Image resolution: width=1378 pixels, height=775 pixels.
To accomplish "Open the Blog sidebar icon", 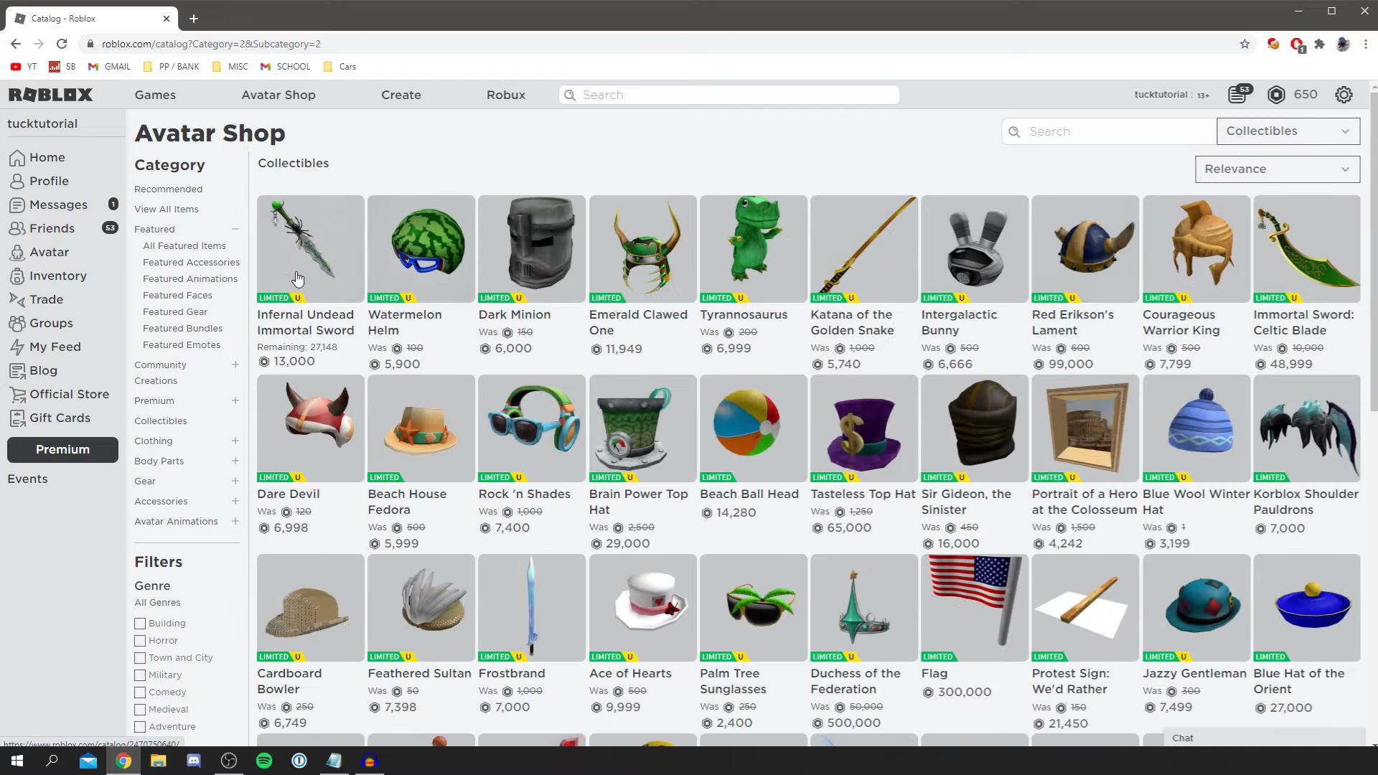I will [17, 371].
